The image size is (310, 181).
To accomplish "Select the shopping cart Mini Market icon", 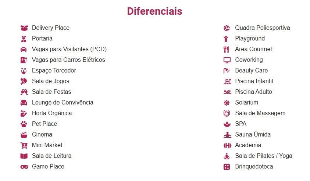I will click(x=24, y=145).
